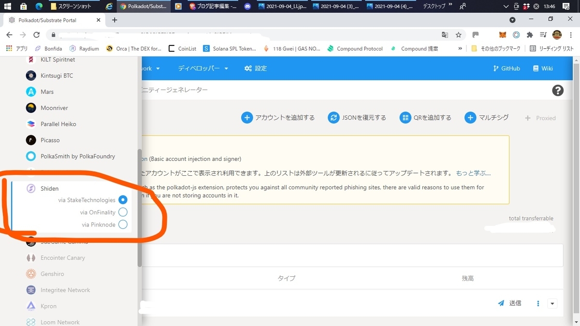
Task: Open 2021-09-04_LI.jpg taskbar window
Action: point(283,6)
